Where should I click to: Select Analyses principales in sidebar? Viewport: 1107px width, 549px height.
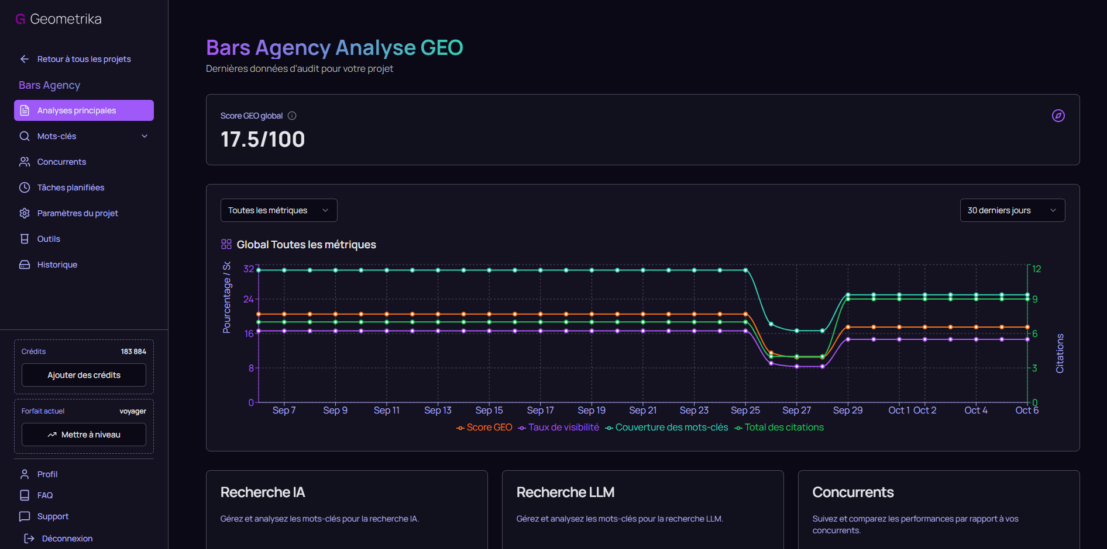pyautogui.click(x=84, y=110)
